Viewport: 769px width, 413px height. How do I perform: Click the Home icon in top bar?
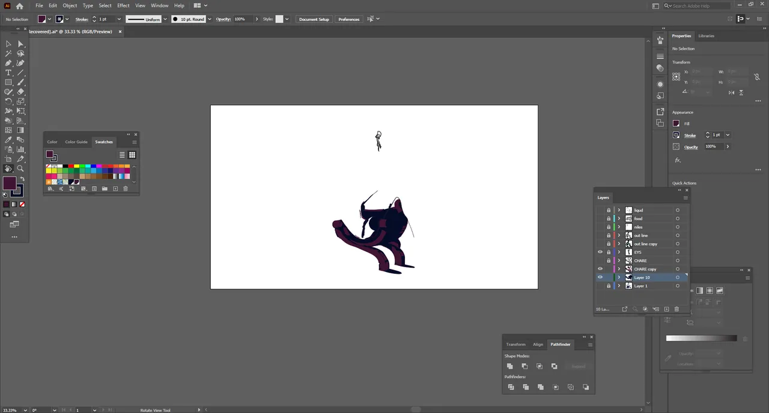click(20, 5)
